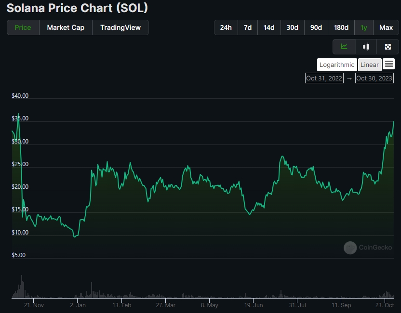Viewport: 401px width, 313px height.
Task: Open the TradingView tab
Action: click(120, 27)
